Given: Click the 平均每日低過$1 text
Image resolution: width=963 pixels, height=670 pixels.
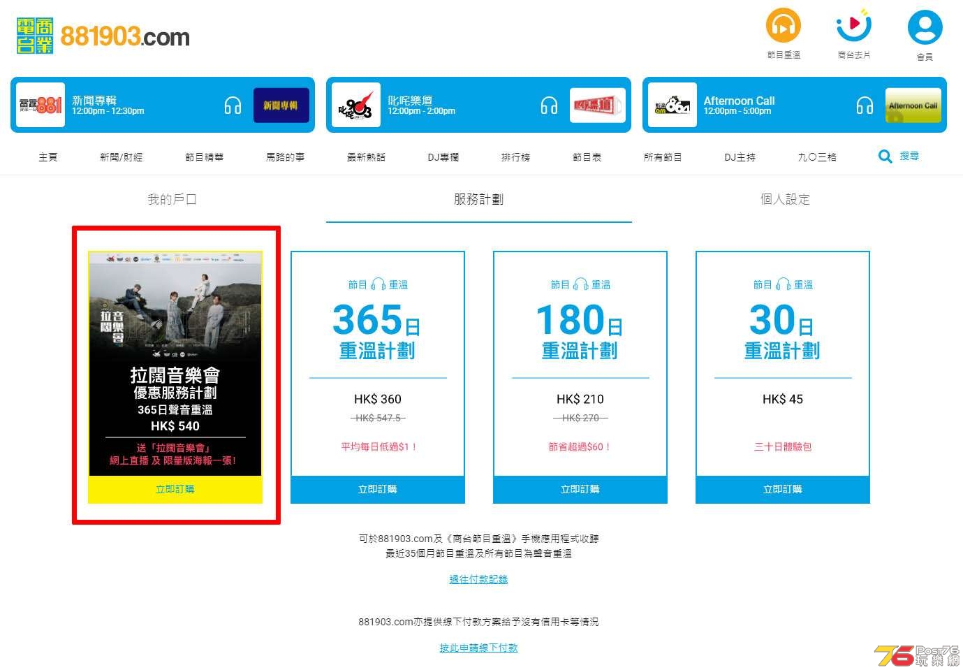Looking at the screenshot, I should click(378, 446).
